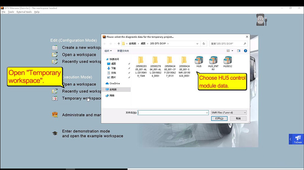Select 文档 documents in sidebar

point(113,73)
